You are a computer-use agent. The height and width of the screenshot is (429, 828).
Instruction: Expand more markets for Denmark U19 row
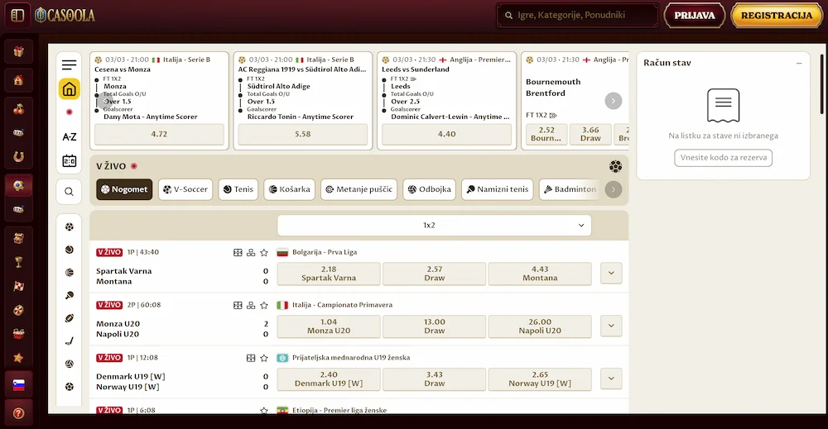click(x=611, y=379)
